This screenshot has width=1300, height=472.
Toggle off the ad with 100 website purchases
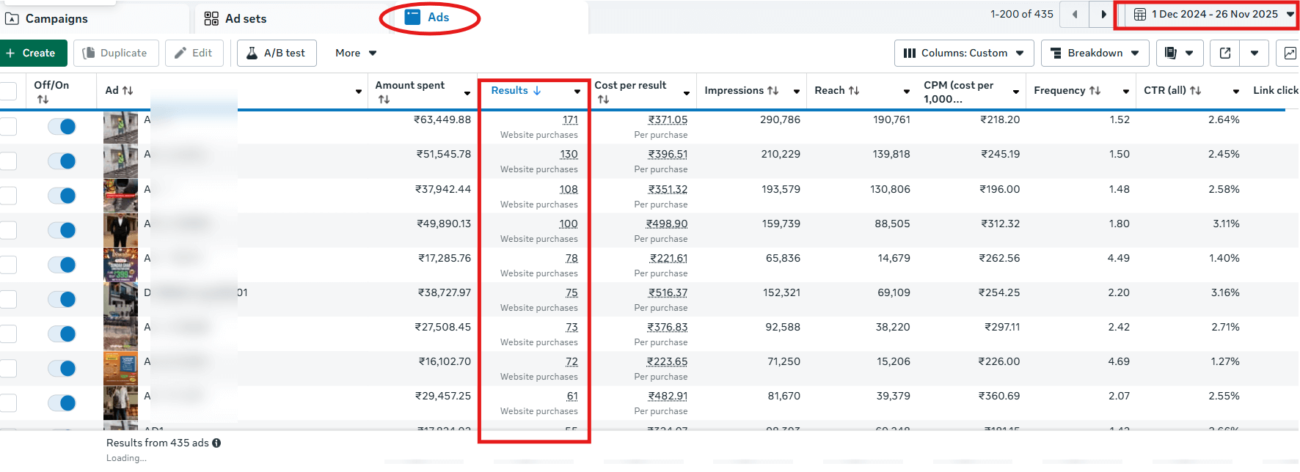click(62, 230)
